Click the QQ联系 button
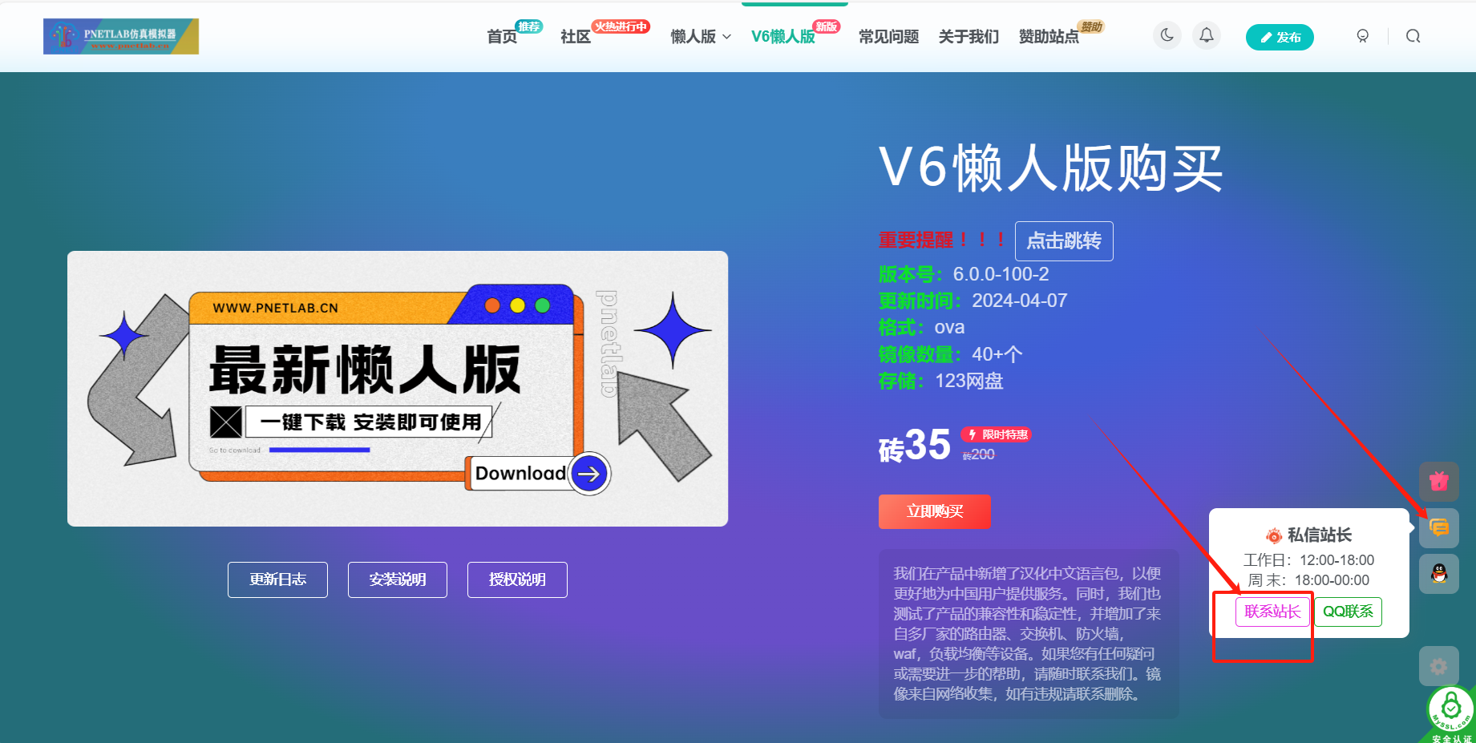Image resolution: width=1476 pixels, height=743 pixels. pyautogui.click(x=1348, y=612)
